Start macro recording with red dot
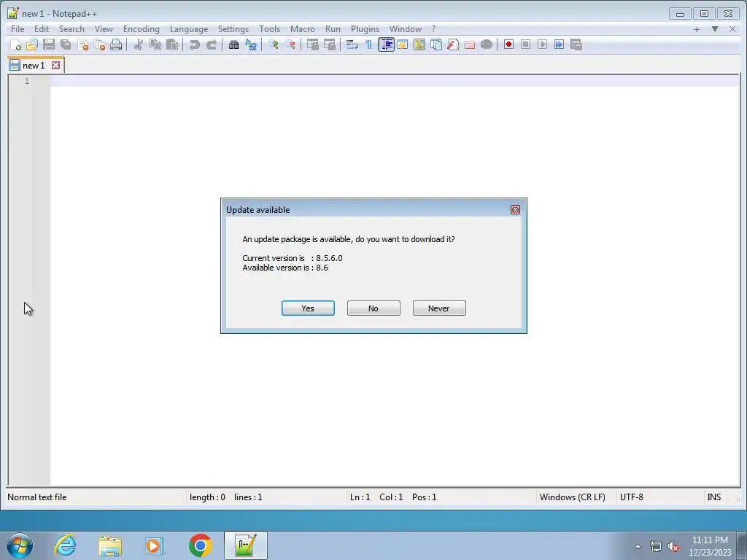 [x=508, y=44]
